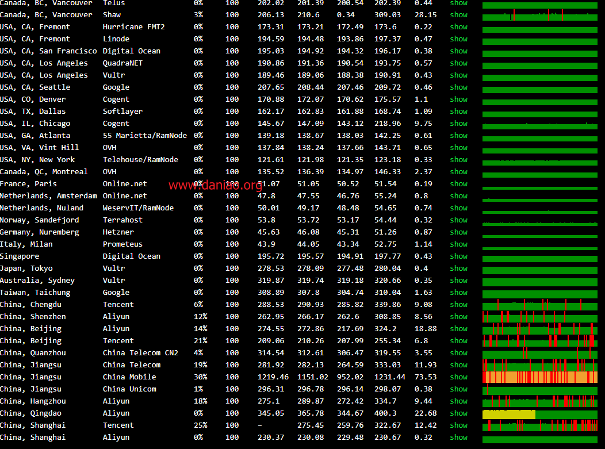Click the '218.96' Chicago max value
605x449 pixels.
pos(388,124)
